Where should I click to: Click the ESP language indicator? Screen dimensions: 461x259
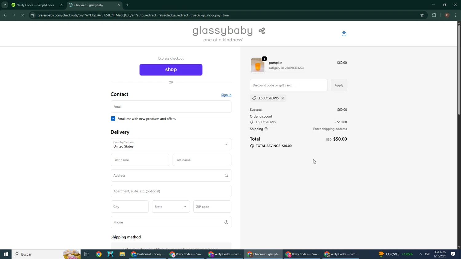[x=428, y=254]
